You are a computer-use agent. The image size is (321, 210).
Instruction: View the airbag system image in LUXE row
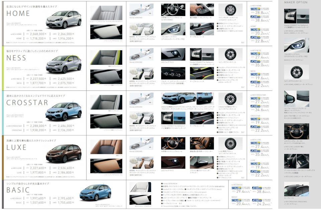[x=141, y=163]
